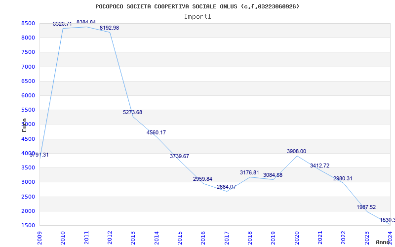The image size is (395, 247).
Task: Click the 2022 year label on x-axis
Action: pos(343,238)
